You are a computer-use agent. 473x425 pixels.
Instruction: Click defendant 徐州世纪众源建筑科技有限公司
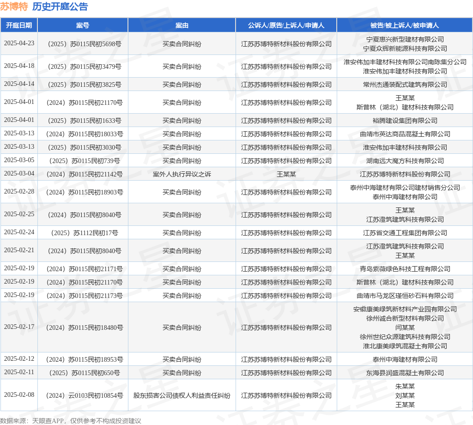point(405,337)
